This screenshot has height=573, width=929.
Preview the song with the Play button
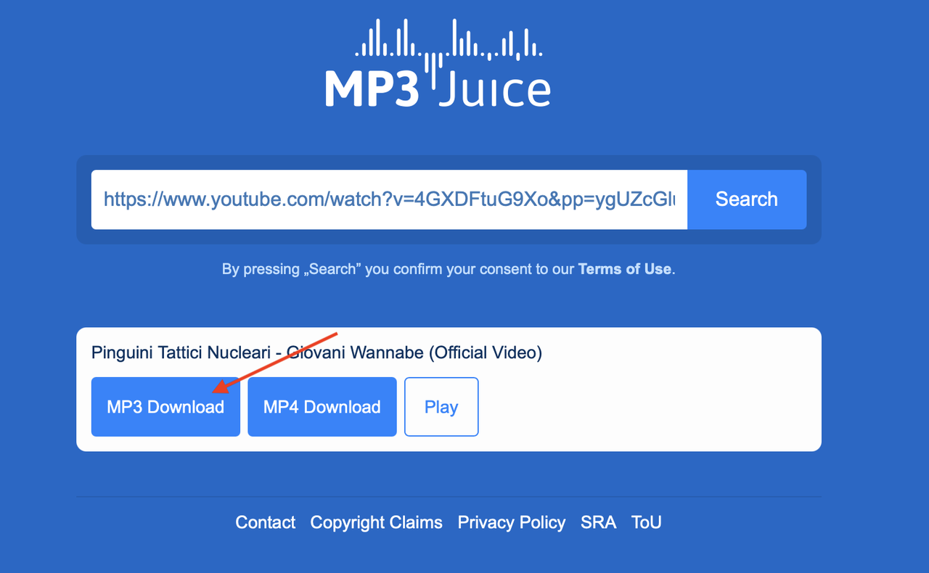441,407
